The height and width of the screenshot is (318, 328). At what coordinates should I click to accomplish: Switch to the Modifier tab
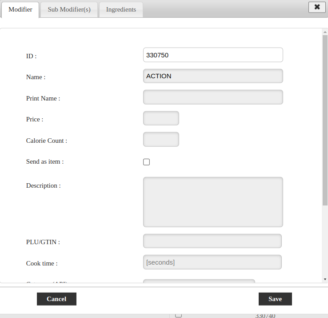tap(20, 10)
